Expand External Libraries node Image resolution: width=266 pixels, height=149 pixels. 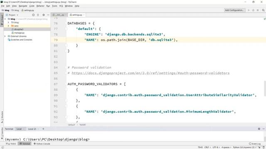tap(5, 36)
